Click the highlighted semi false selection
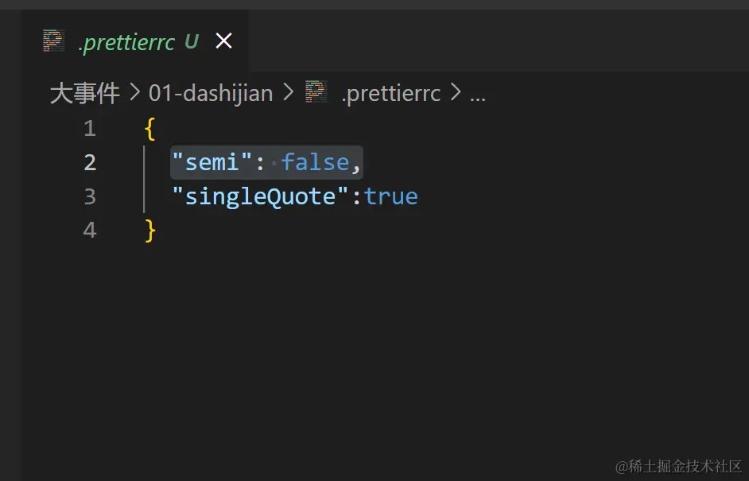 click(266, 162)
